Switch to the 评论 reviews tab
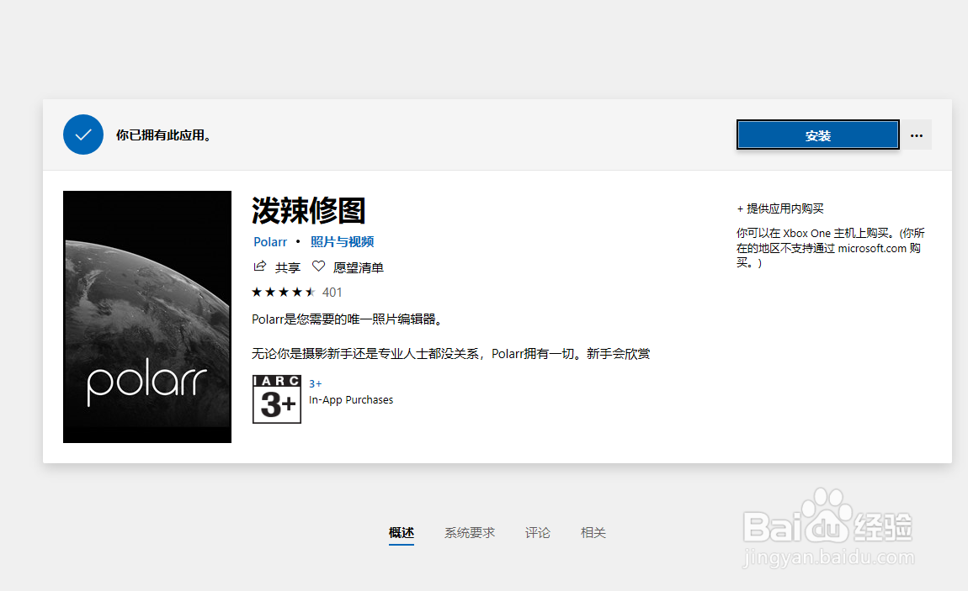 coord(538,532)
